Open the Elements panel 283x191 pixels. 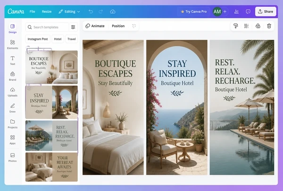[x=12, y=44]
